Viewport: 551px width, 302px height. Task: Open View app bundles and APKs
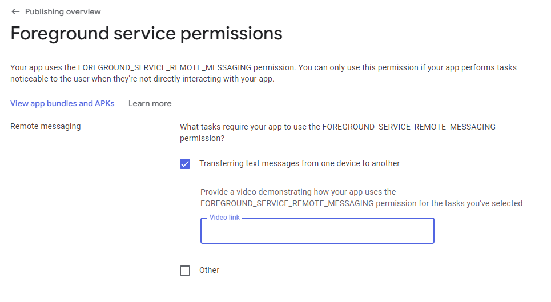62,103
